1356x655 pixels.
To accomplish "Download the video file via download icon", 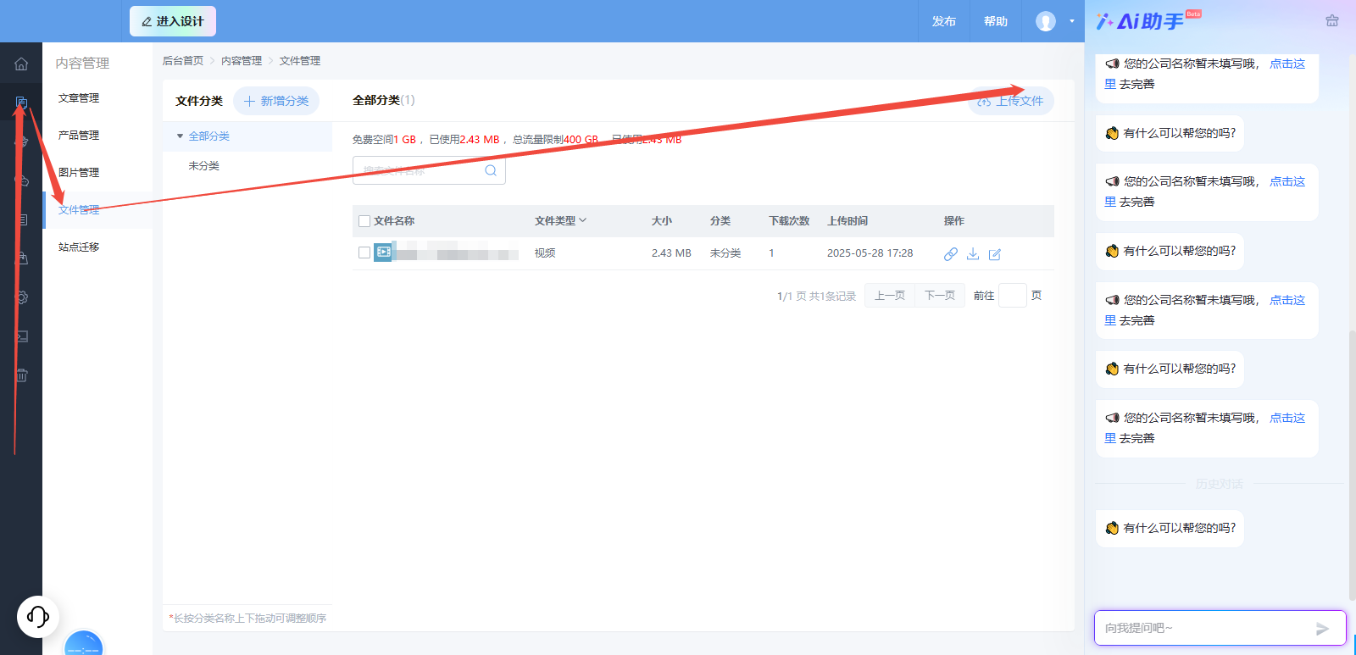I will pyautogui.click(x=973, y=254).
